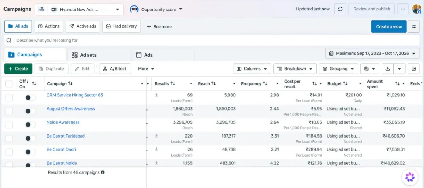Click the green Create button

click(x=18, y=69)
